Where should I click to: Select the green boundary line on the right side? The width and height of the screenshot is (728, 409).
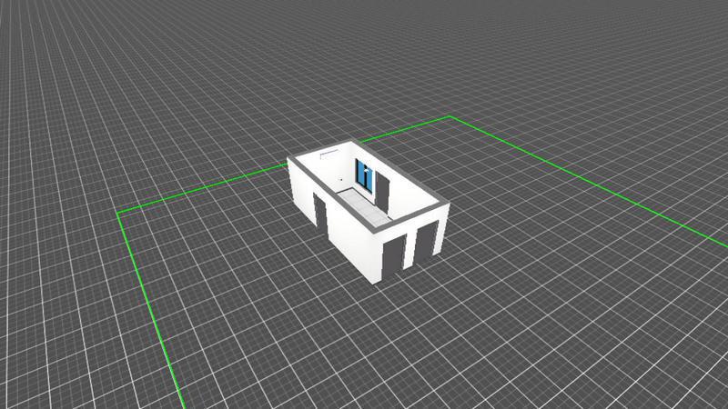(x=582, y=179)
